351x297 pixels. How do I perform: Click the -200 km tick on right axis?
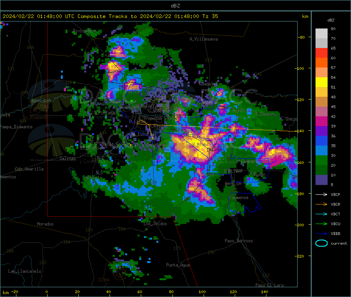300,225
